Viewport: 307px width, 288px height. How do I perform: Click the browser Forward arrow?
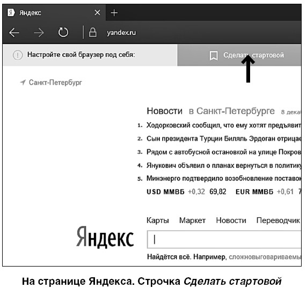tap(39, 33)
